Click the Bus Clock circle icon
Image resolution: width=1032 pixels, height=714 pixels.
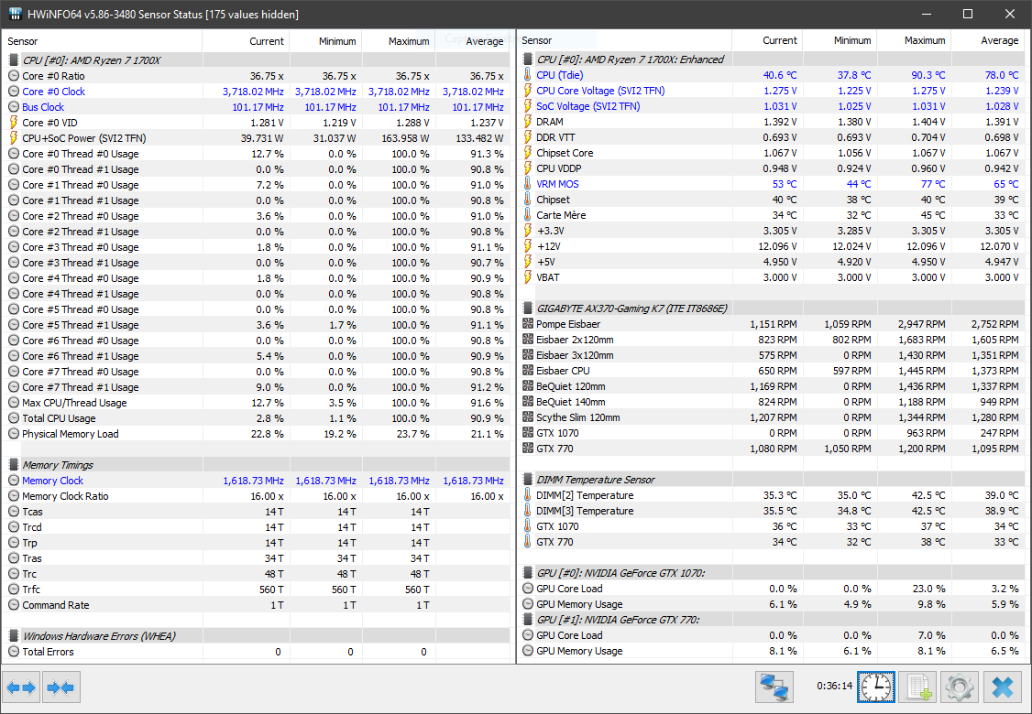[14, 106]
